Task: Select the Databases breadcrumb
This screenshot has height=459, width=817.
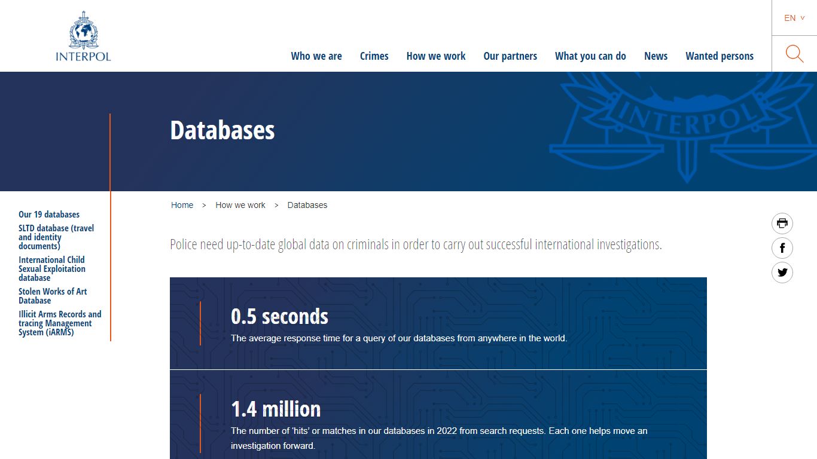Action: pyautogui.click(x=307, y=205)
